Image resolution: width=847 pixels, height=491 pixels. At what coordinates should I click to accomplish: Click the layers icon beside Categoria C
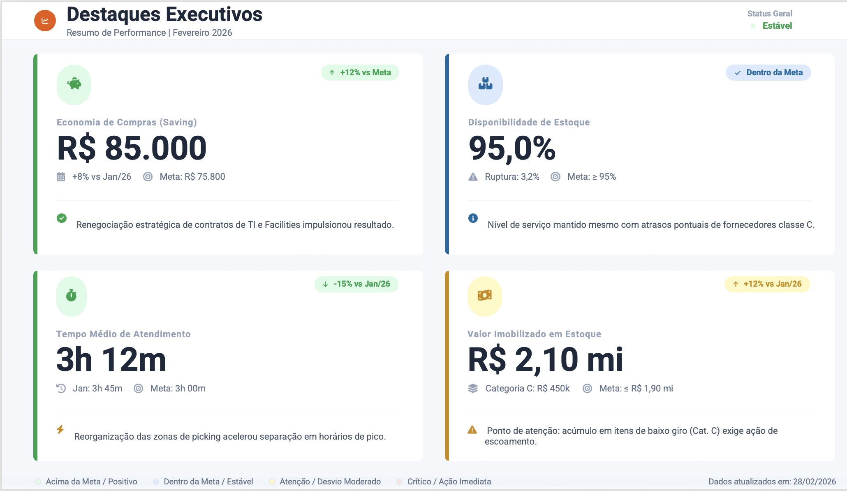[x=473, y=389]
